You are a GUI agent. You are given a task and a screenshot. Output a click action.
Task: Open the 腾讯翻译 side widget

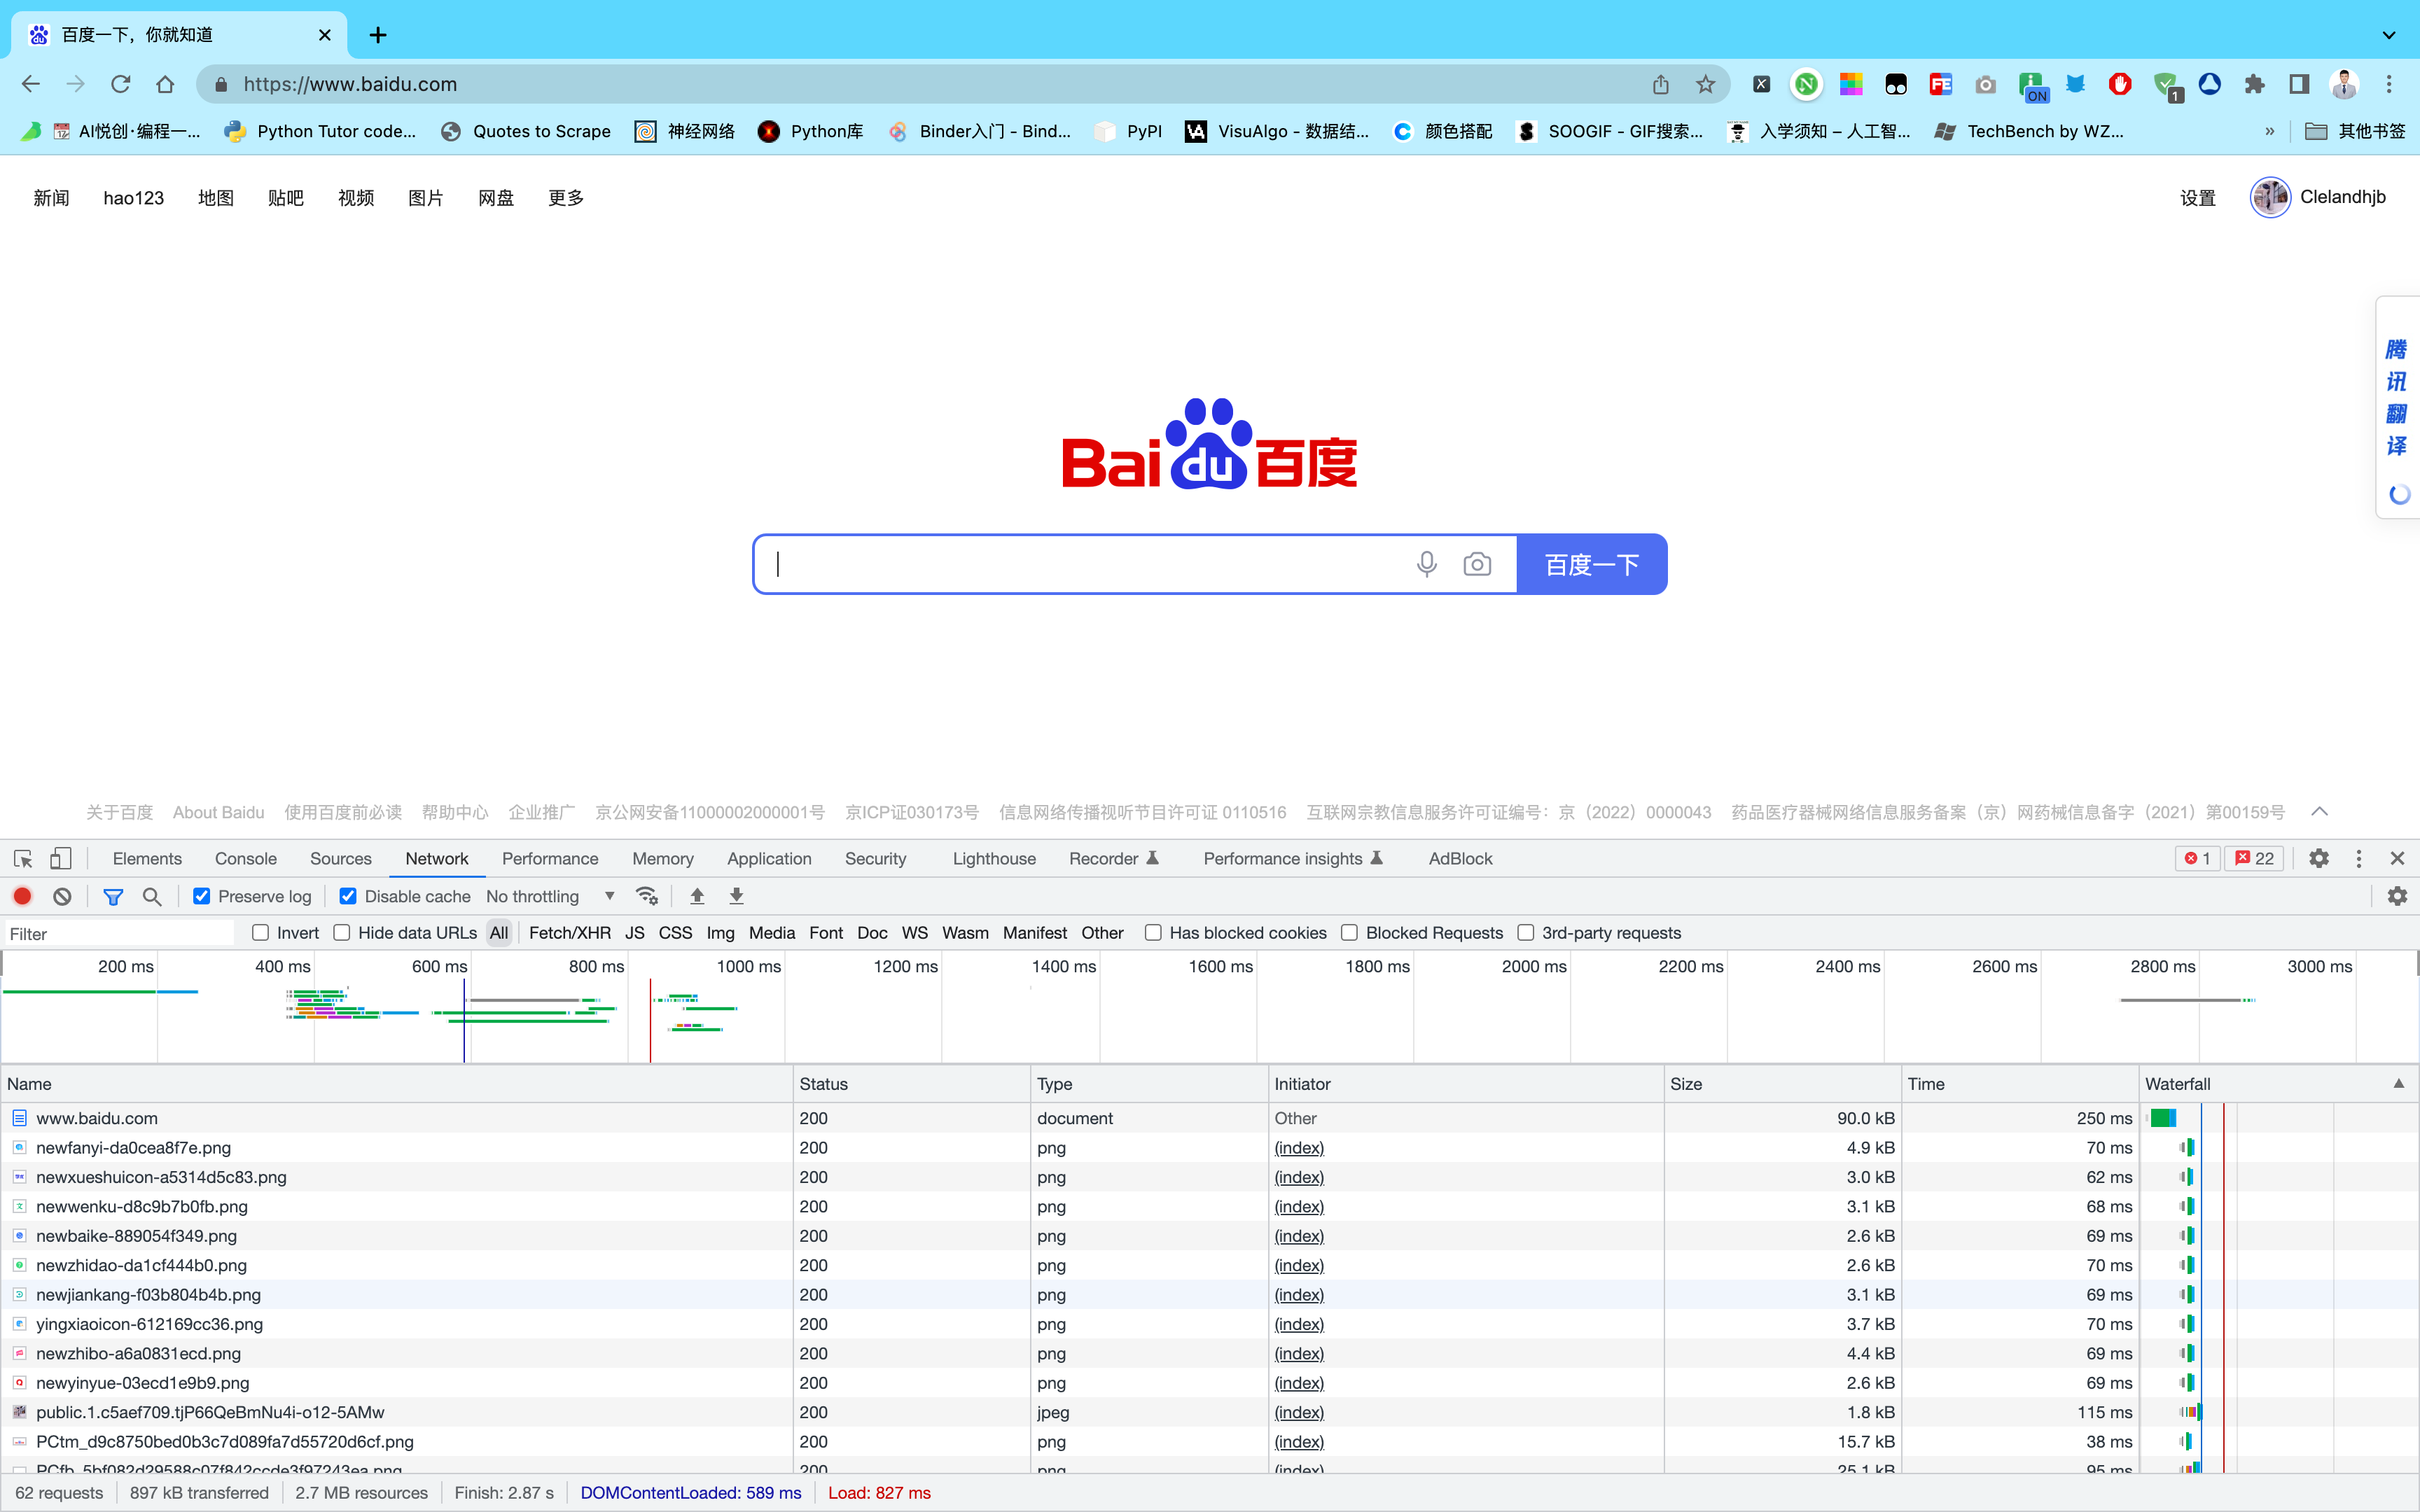coord(2397,407)
